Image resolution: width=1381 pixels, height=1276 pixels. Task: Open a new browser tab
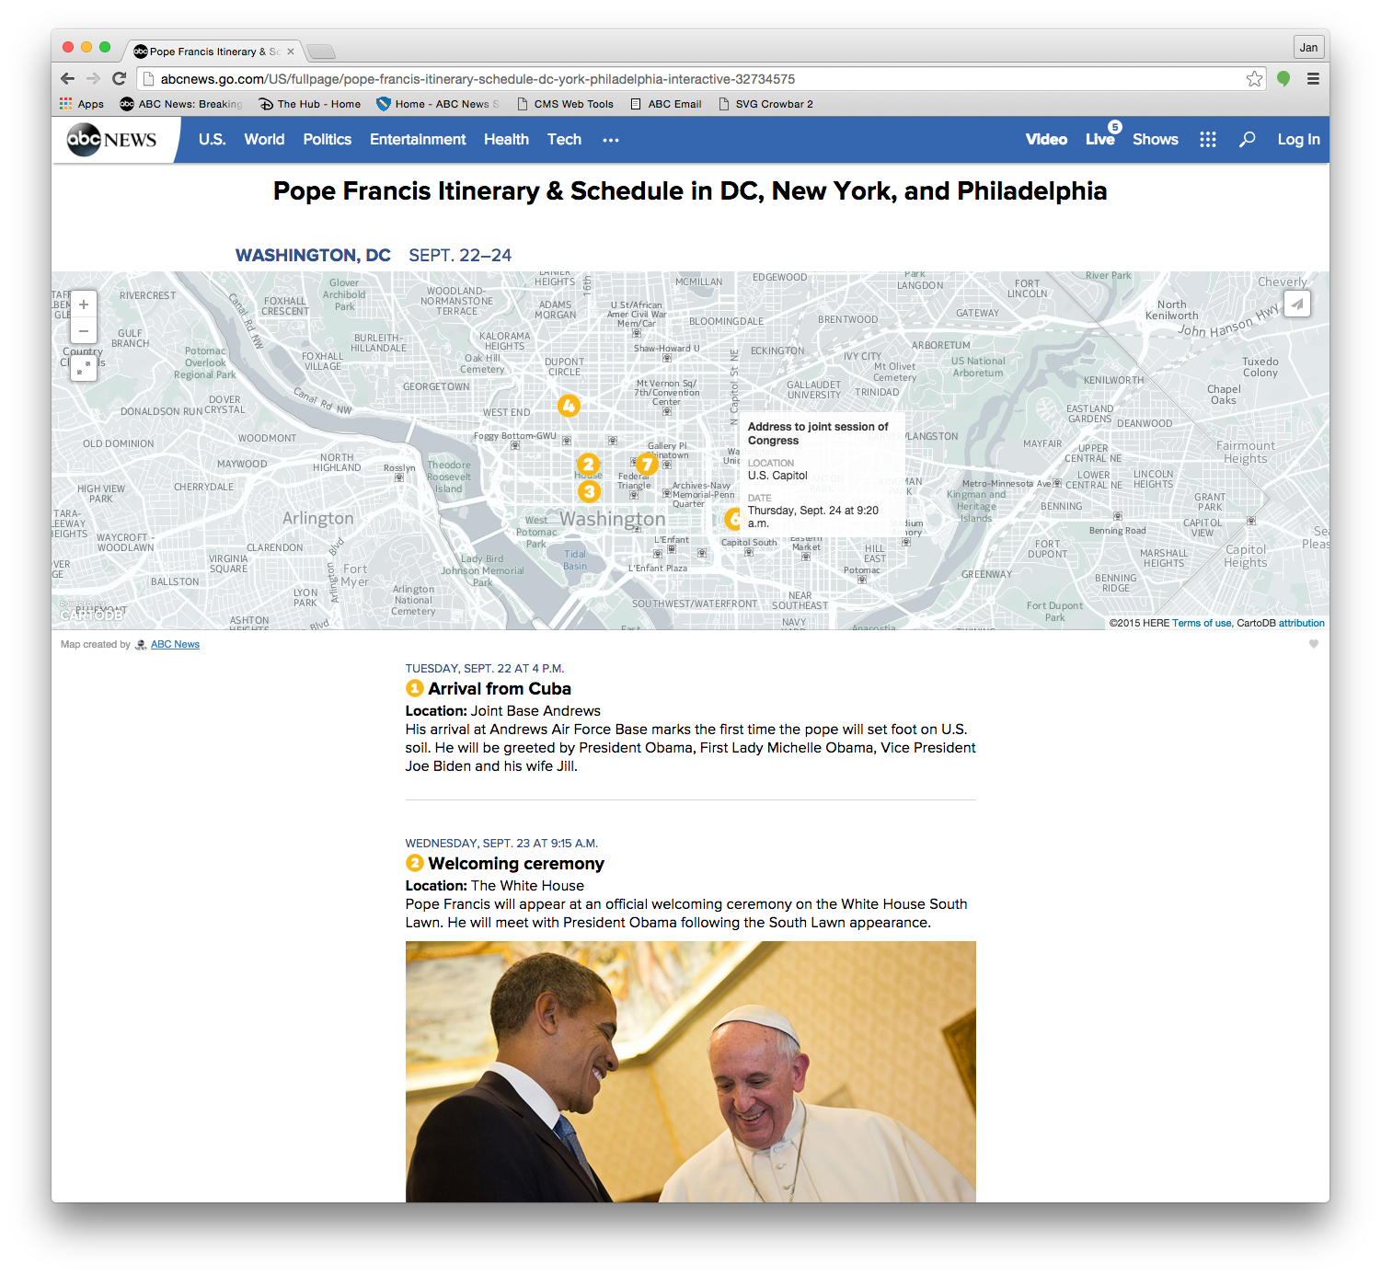click(x=320, y=52)
